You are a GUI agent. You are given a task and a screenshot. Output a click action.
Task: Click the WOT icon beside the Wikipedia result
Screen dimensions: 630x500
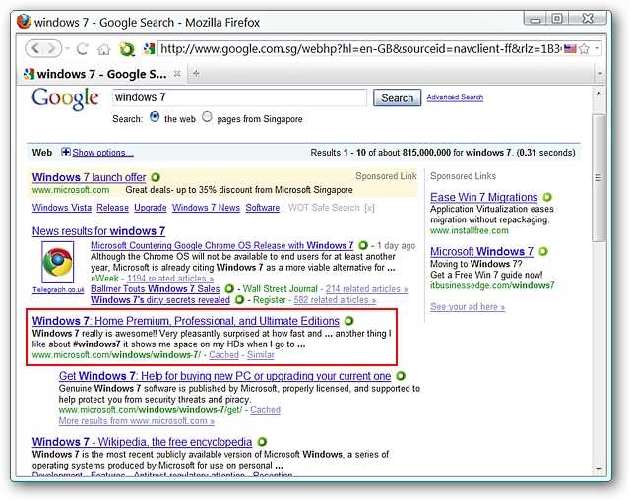262,442
